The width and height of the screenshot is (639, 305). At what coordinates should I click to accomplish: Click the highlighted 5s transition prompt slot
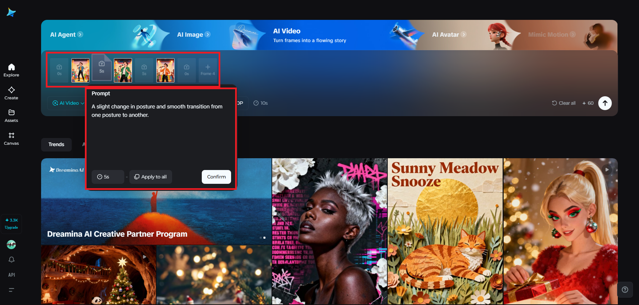click(102, 67)
